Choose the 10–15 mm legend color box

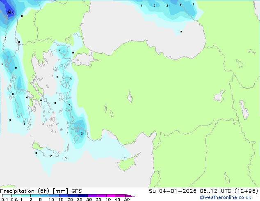pyautogui.click(x=54, y=196)
